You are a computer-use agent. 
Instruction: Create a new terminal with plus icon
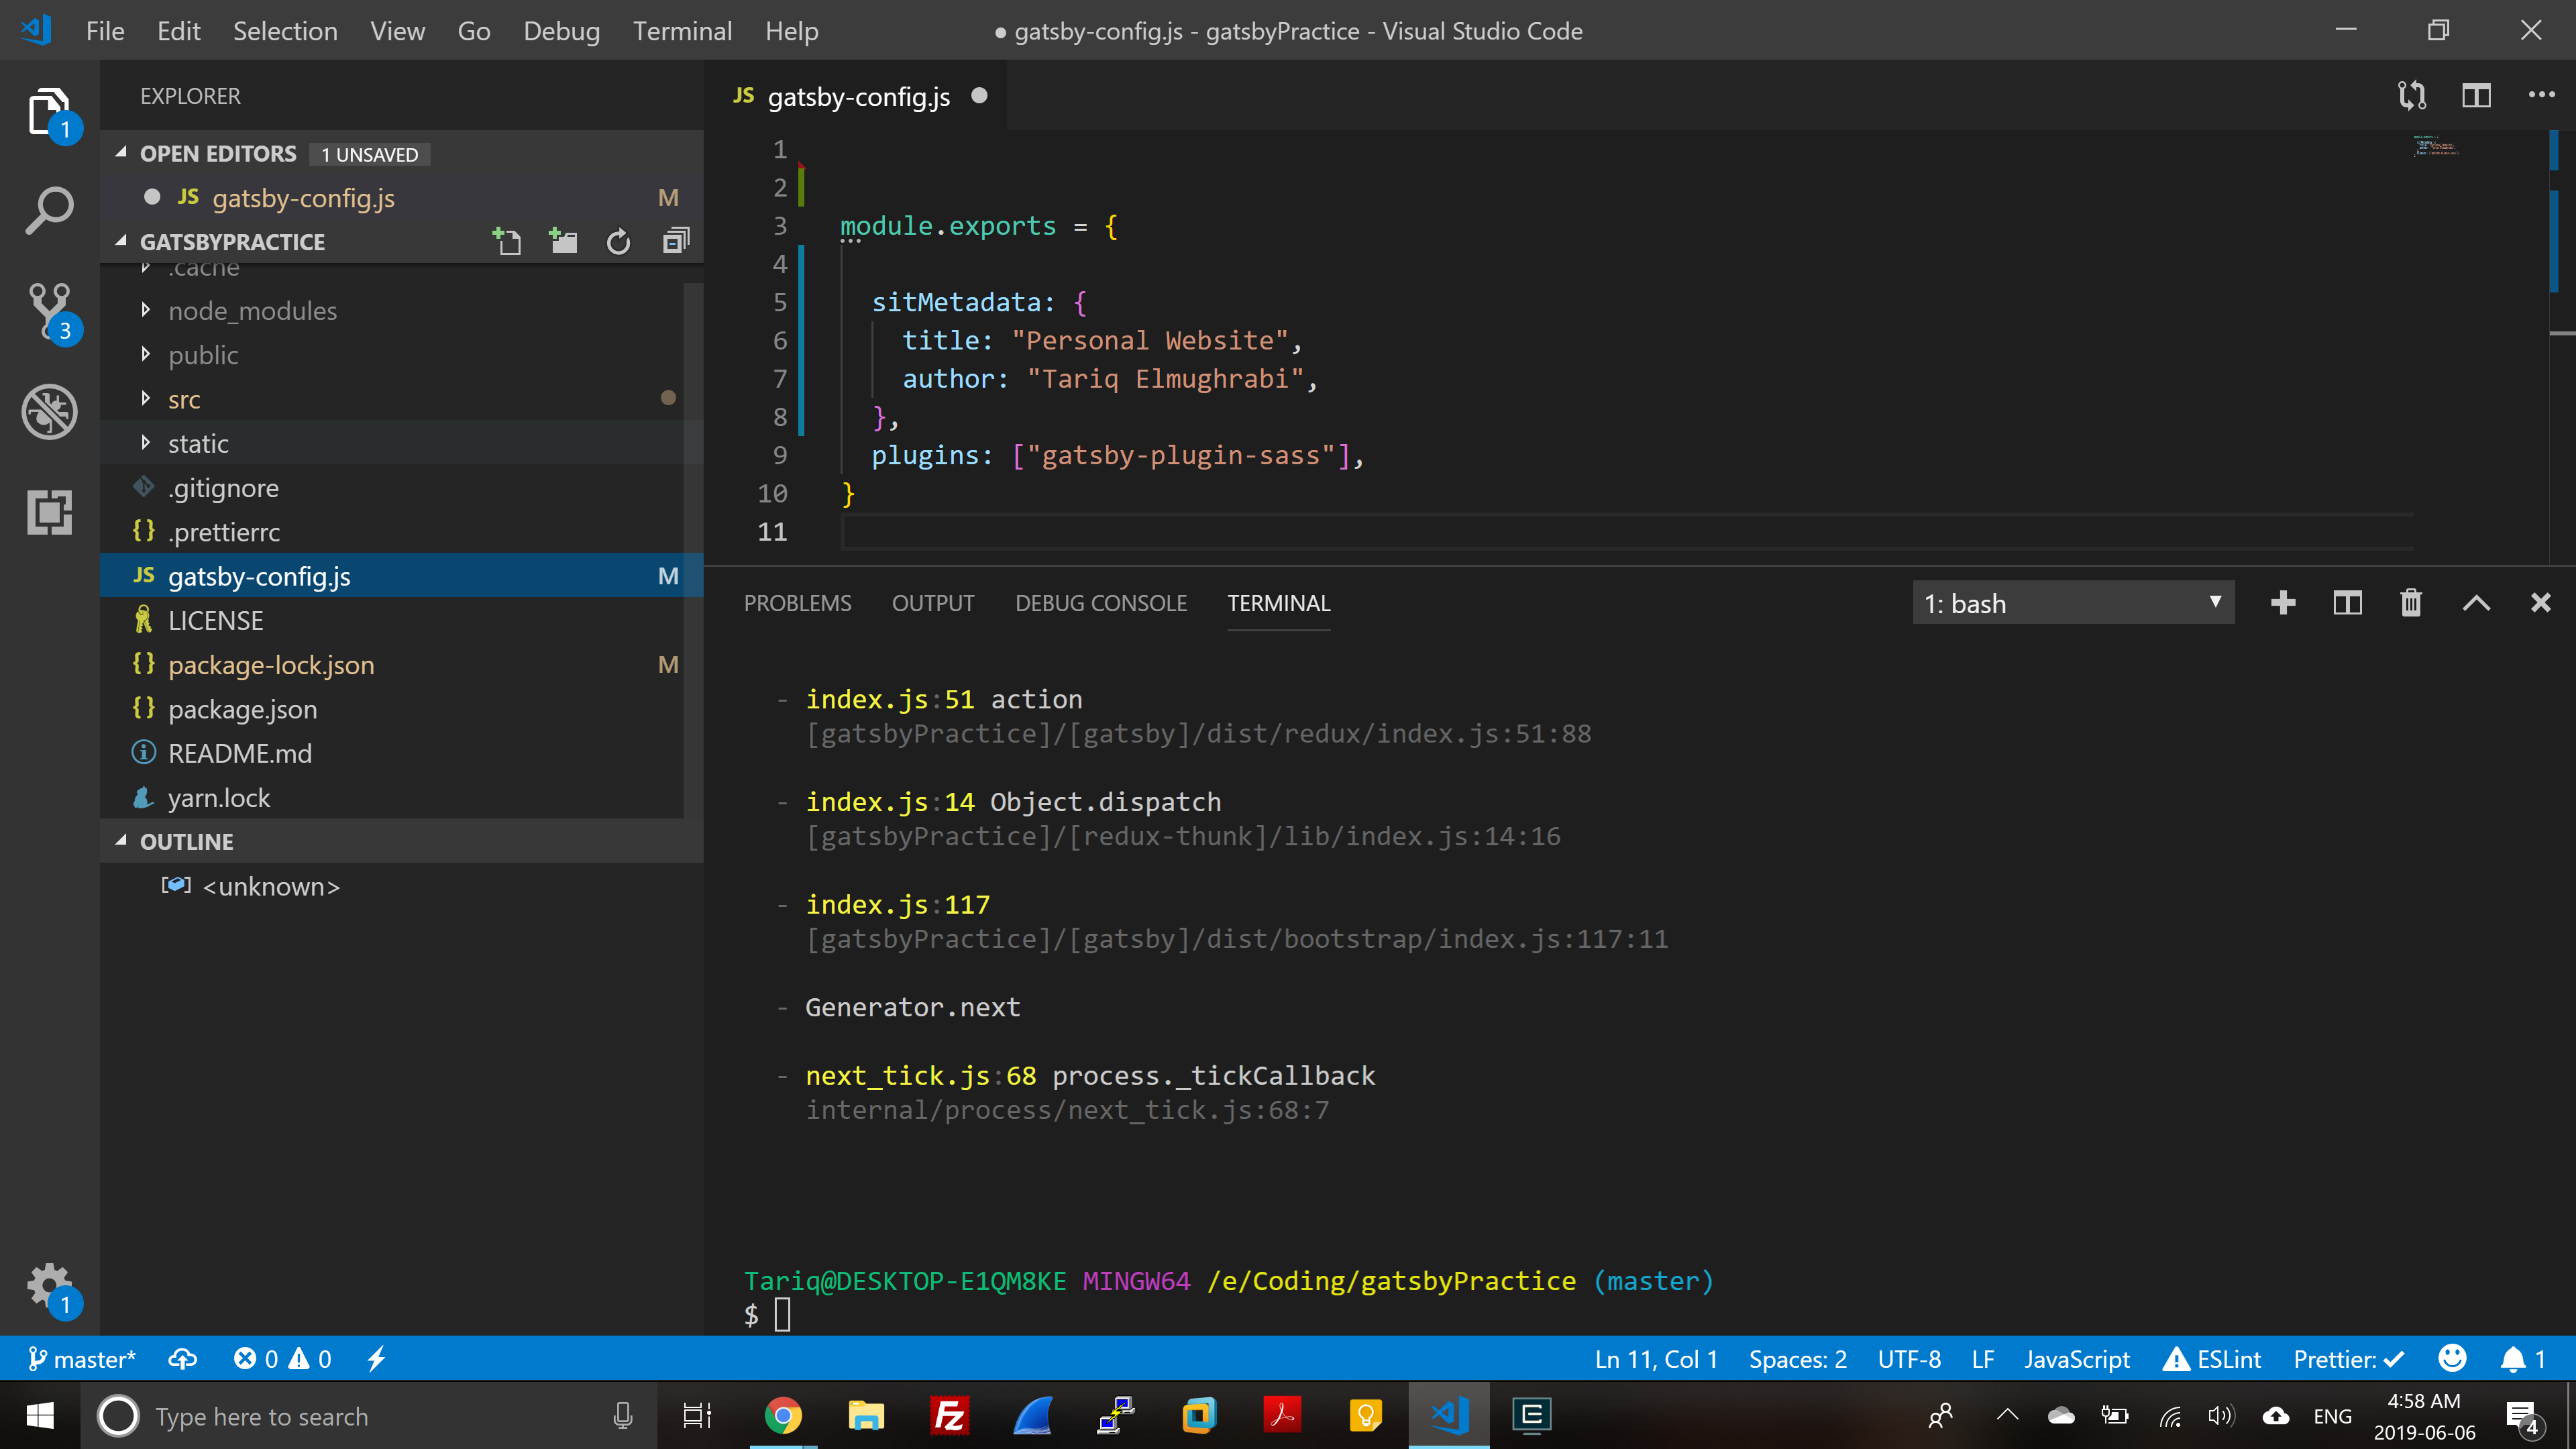tap(2283, 603)
